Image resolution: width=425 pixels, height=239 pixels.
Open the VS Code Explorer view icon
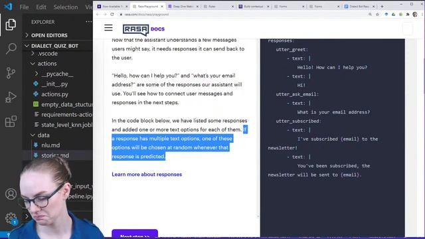(11, 25)
